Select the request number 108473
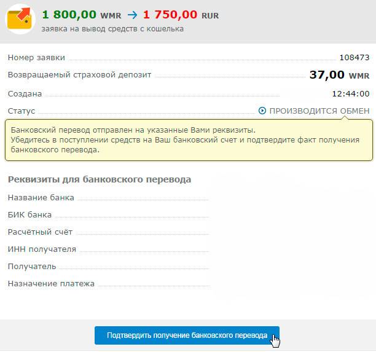The height and width of the screenshot is (352, 376). pos(354,58)
